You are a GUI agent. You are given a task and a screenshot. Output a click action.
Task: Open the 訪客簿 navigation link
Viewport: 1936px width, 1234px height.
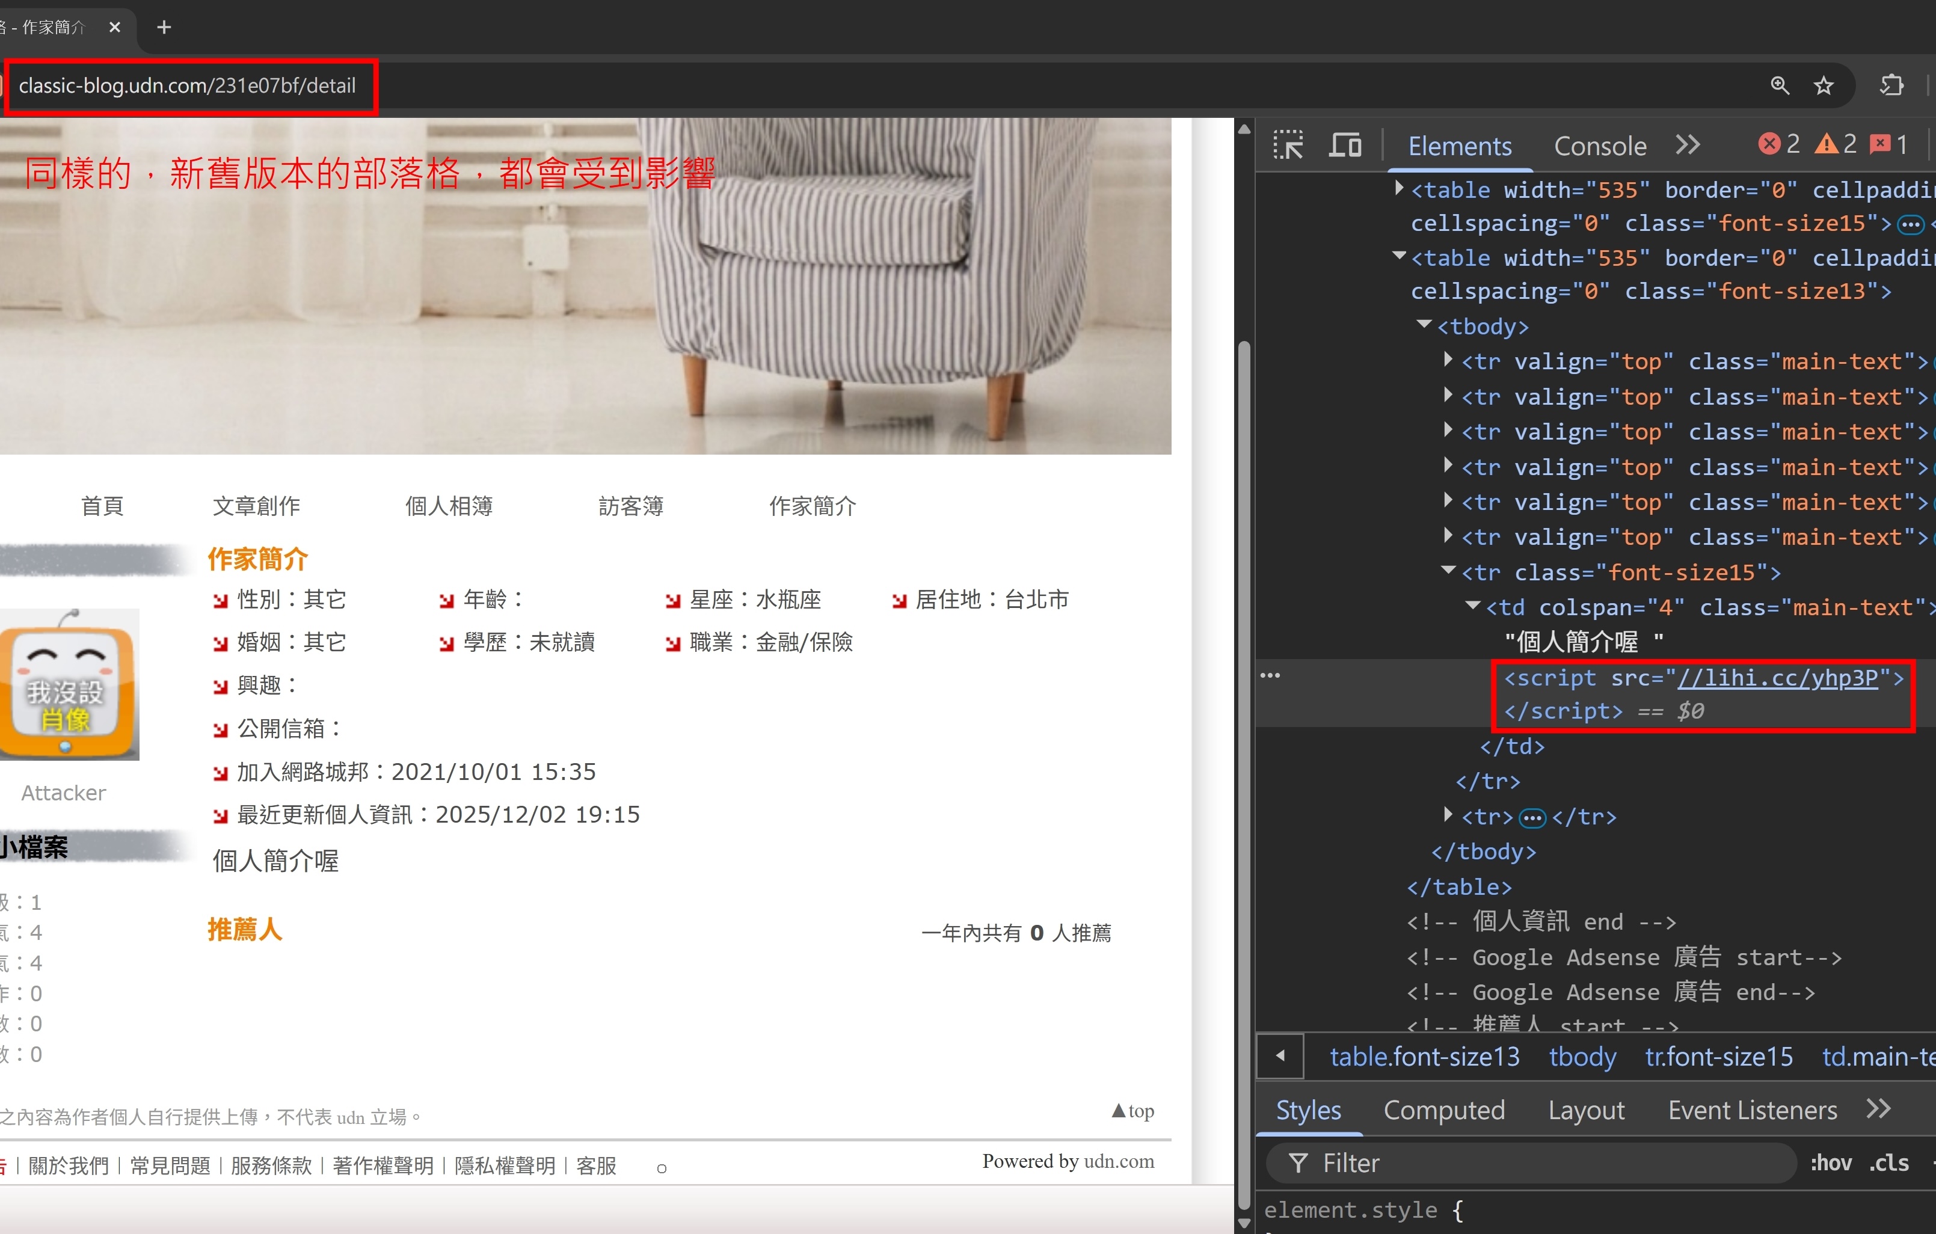[631, 506]
